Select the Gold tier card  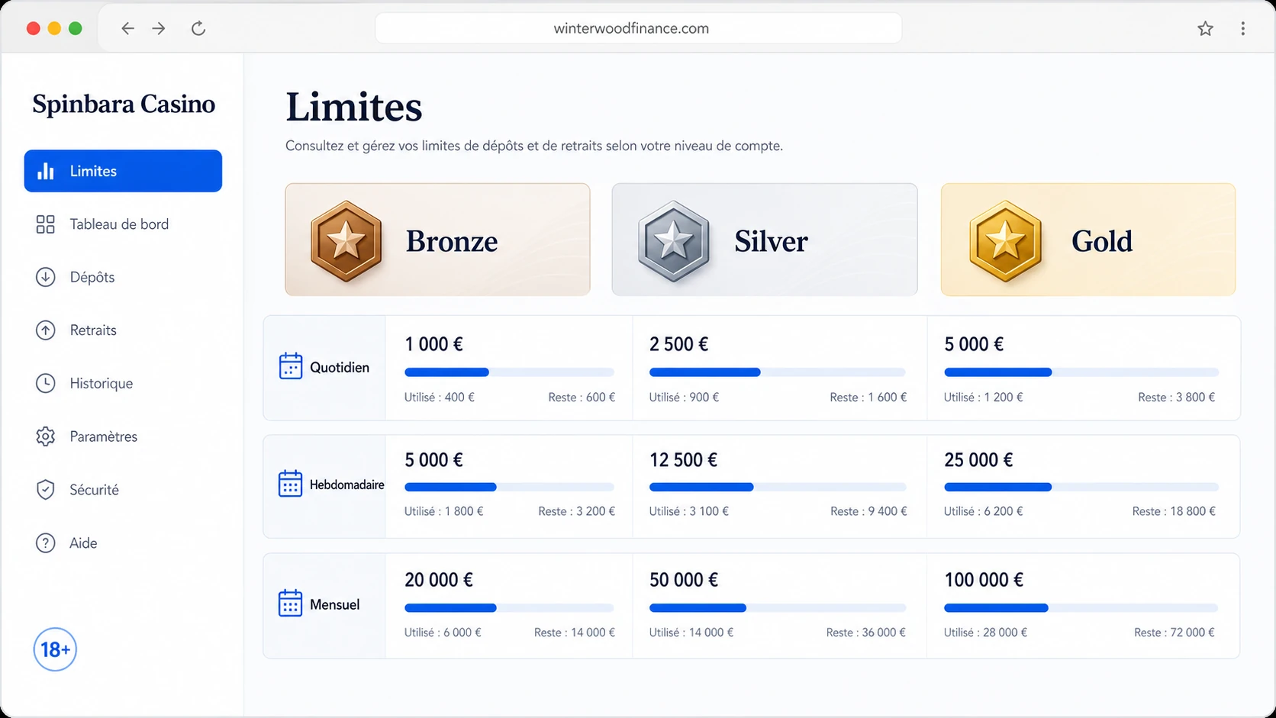coord(1088,240)
